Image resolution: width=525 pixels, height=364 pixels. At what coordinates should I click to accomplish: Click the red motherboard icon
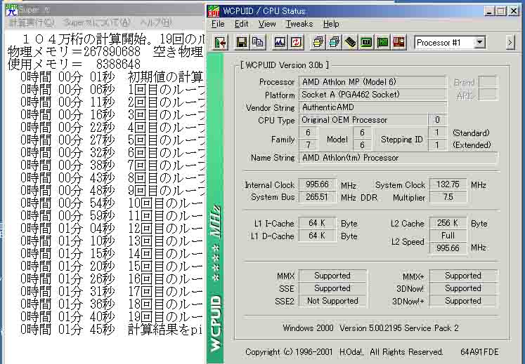[398, 43]
